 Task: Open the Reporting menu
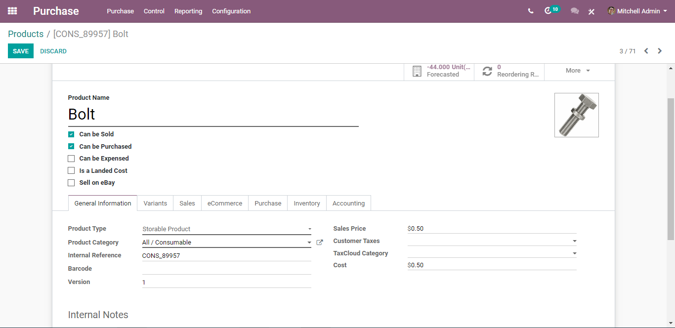188,11
